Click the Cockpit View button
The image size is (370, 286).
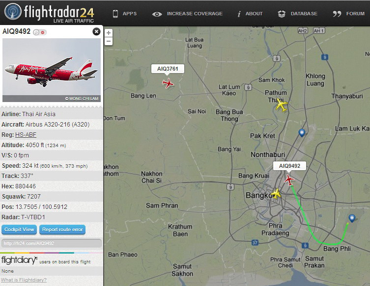(19, 230)
